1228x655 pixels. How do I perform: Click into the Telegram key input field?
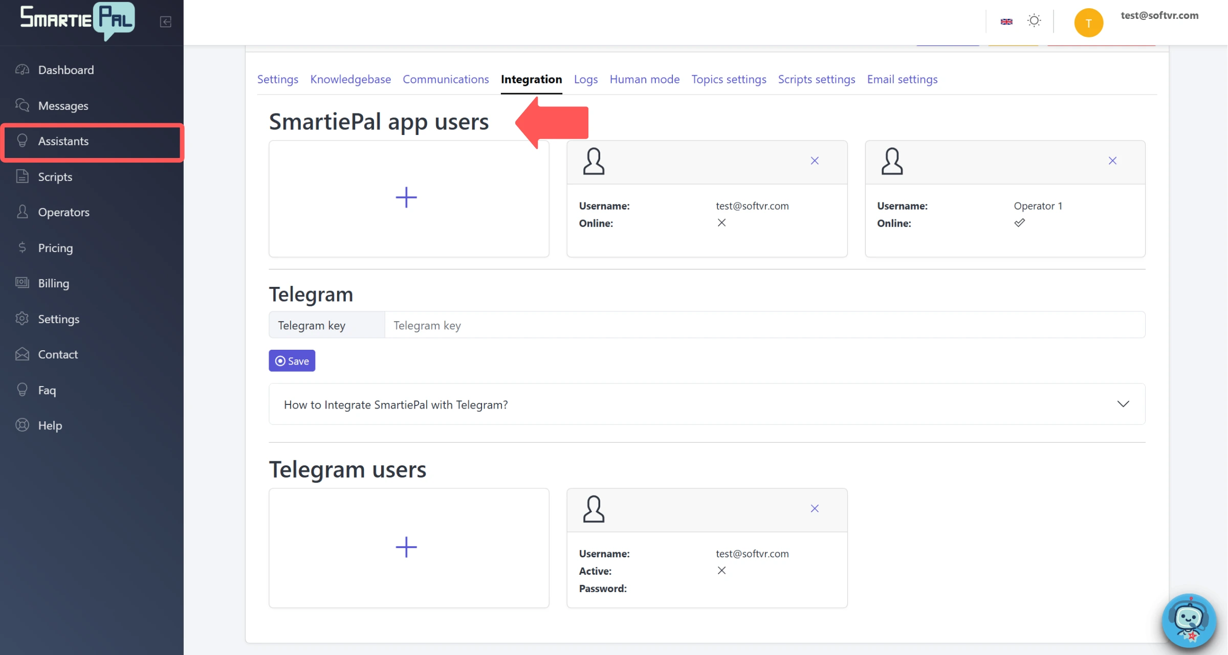click(764, 325)
